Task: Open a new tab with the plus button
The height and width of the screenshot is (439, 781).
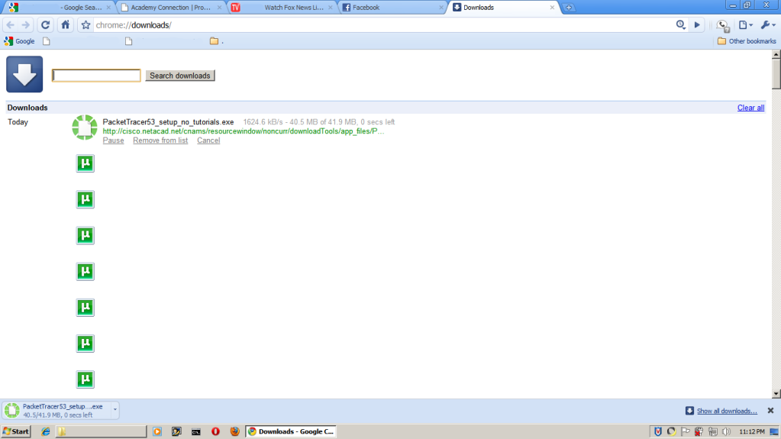Action: click(x=570, y=8)
